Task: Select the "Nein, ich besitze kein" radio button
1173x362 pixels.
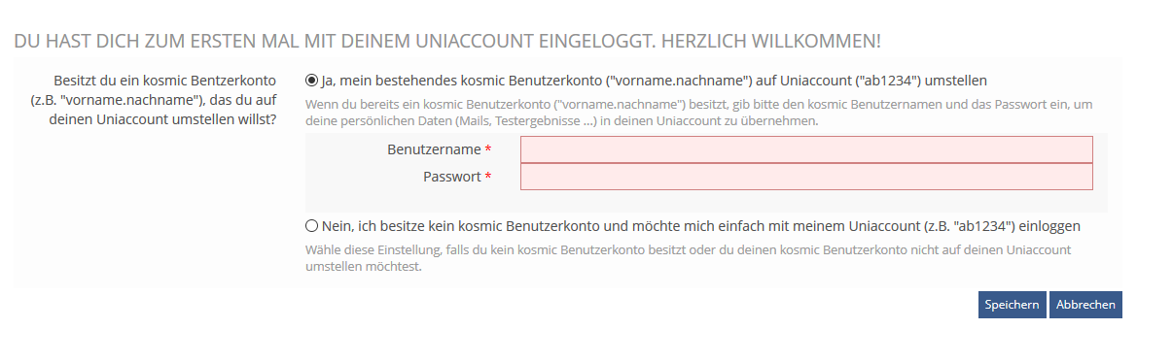Action: coord(311,226)
